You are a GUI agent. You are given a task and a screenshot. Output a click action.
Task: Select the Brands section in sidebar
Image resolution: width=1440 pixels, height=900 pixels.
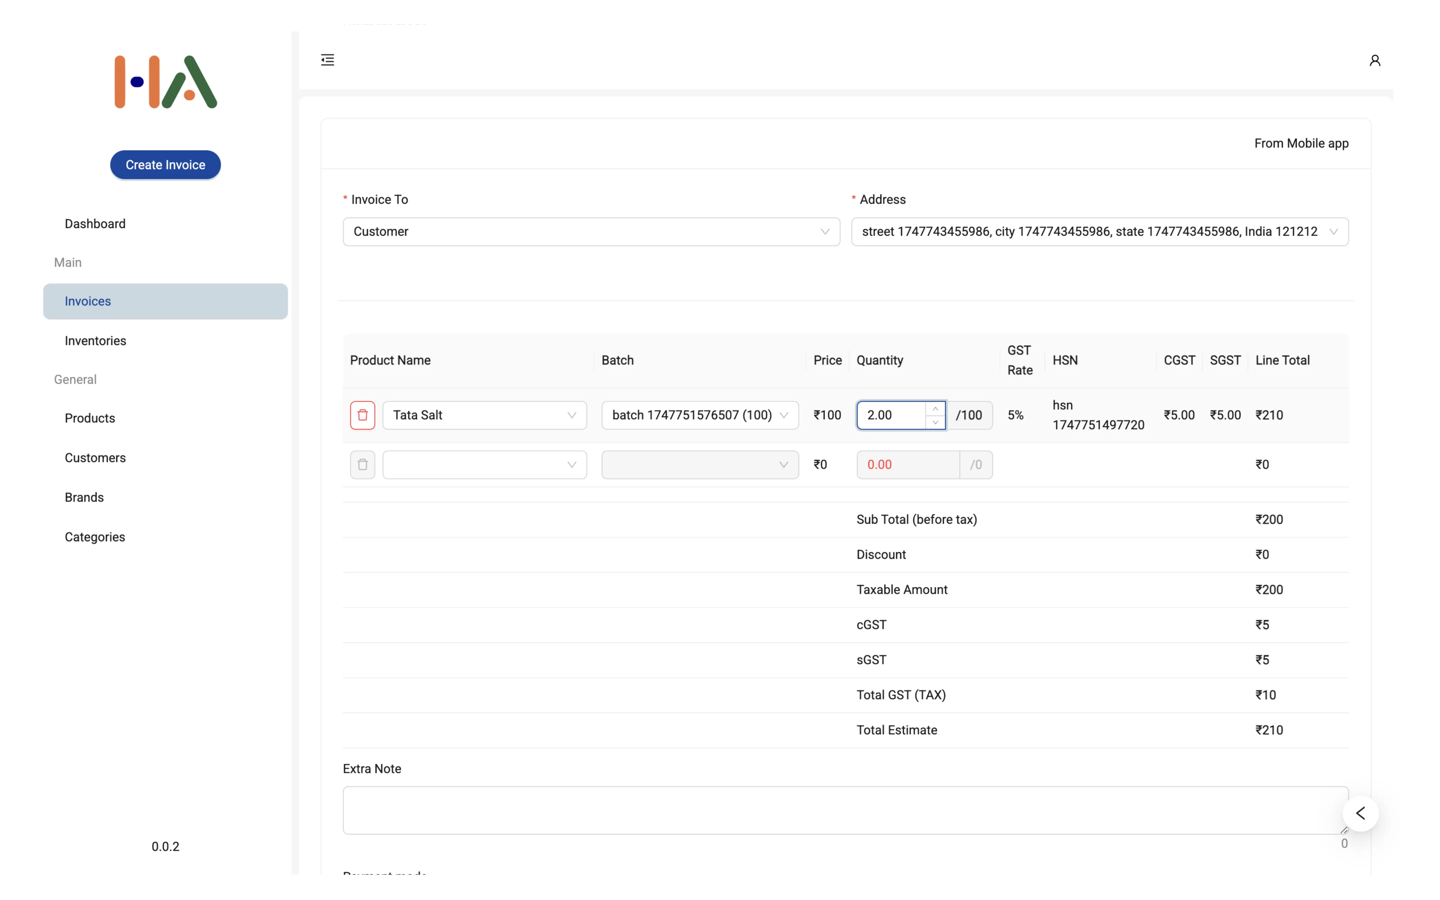click(84, 497)
